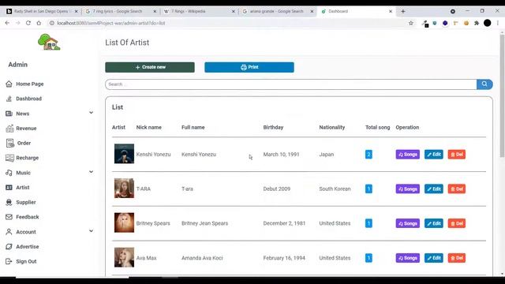Switch to 7 ring lyrics Google tab

121,11
